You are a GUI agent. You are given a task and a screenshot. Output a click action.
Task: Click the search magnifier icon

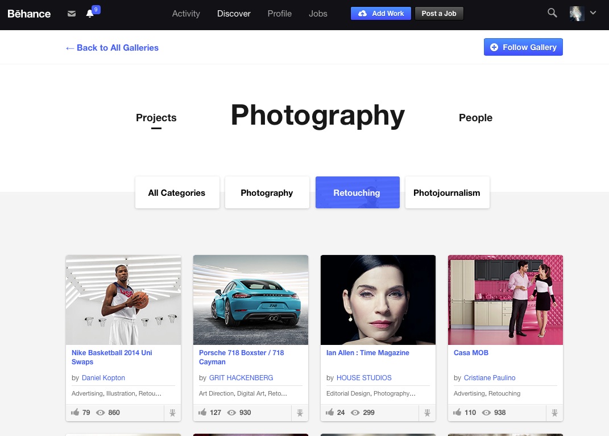(x=552, y=13)
